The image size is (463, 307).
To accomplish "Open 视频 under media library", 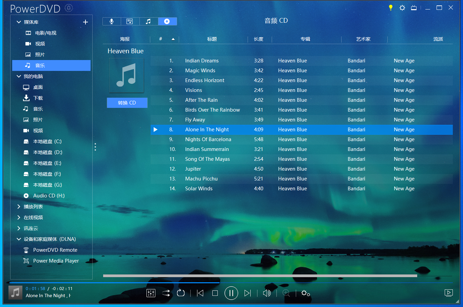I will pyautogui.click(x=51, y=44).
